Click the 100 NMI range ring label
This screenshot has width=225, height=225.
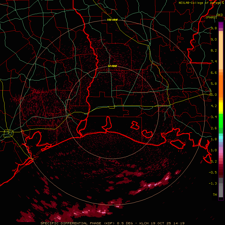[112, 20]
